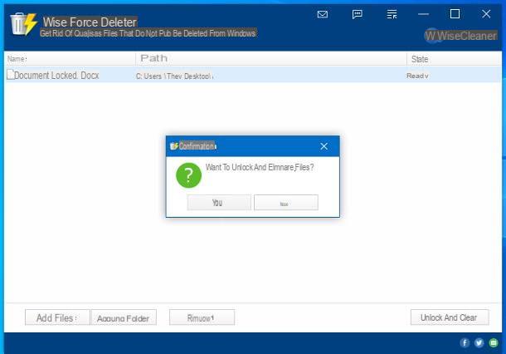The height and width of the screenshot is (354, 506).
Task: Click the Add Folder button
Action: (124, 317)
